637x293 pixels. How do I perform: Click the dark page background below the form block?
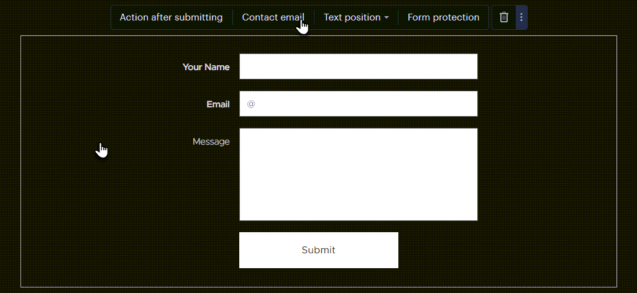[x=318, y=290]
